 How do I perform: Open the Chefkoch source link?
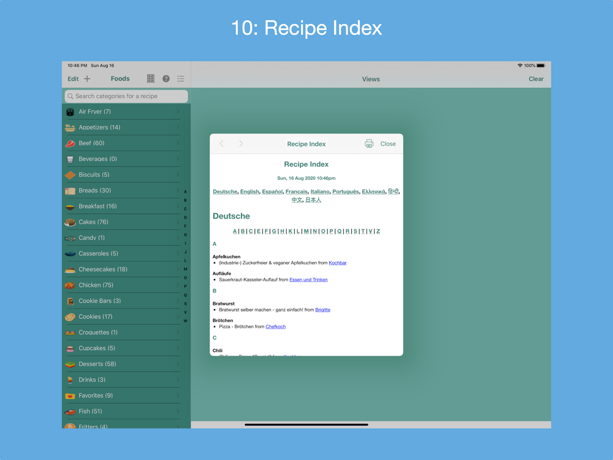[276, 327]
